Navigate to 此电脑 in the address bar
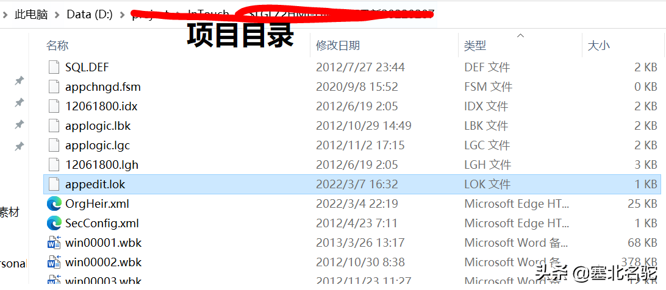The height and width of the screenshot is (290, 666). 31,15
